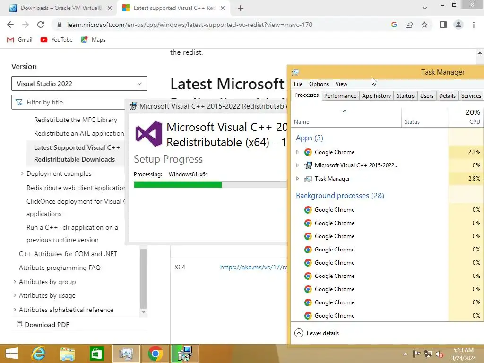
Task: Open Redistribute the MFC Library article
Action: pyautogui.click(x=76, y=120)
